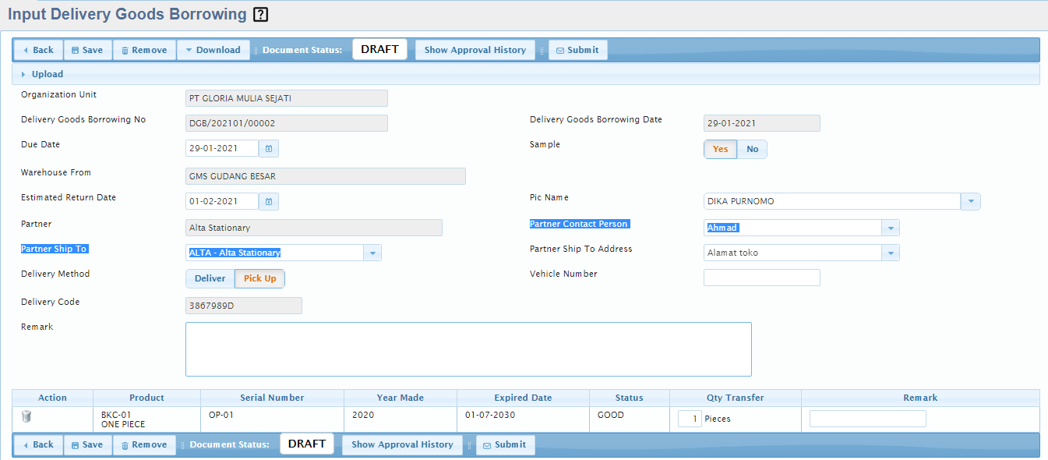Click the GMS GUDANG BESAR warehouse field

326,176
